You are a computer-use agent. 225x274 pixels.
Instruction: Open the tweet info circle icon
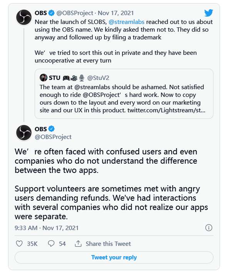tap(208, 228)
